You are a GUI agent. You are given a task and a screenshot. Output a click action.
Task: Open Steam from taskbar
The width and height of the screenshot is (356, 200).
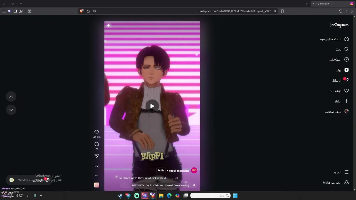(x=120, y=196)
